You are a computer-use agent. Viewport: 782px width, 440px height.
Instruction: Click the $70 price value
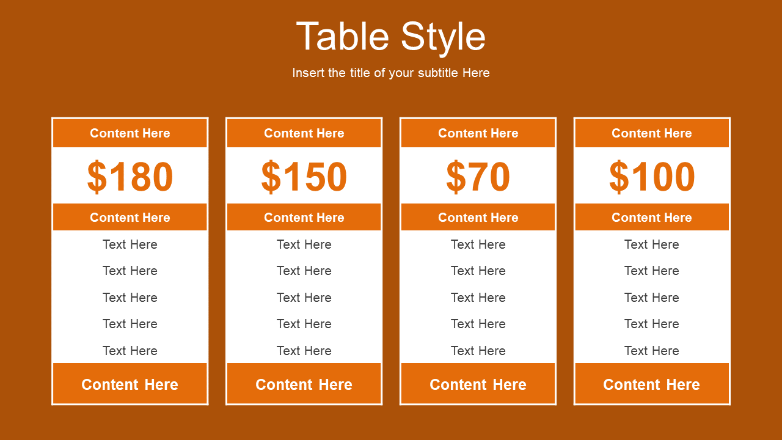coord(478,177)
